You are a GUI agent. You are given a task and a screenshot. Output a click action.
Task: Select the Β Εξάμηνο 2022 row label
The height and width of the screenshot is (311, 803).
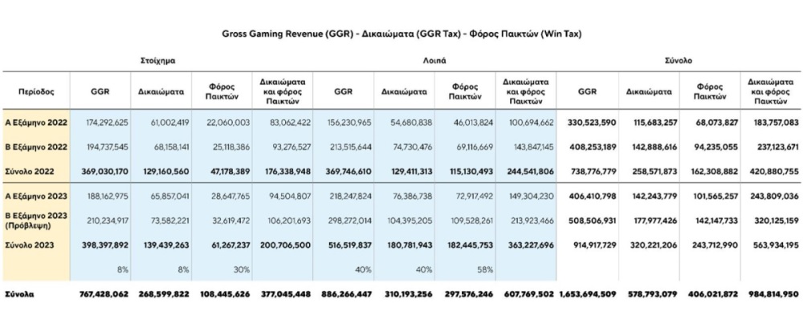point(36,147)
